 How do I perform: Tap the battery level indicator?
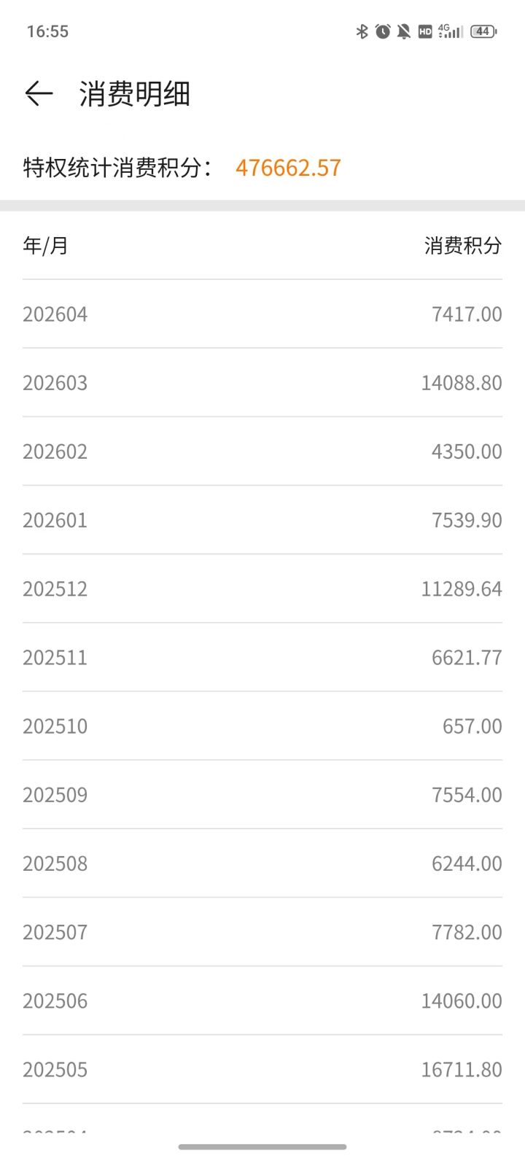coord(483,31)
